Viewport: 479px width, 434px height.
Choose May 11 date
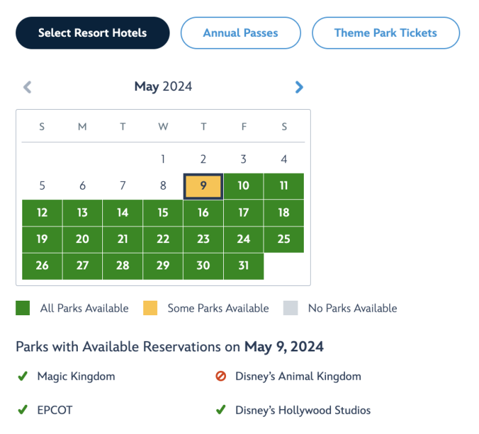(284, 186)
